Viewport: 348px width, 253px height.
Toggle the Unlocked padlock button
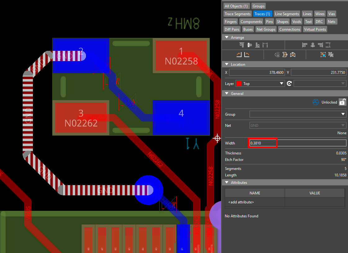342,102
